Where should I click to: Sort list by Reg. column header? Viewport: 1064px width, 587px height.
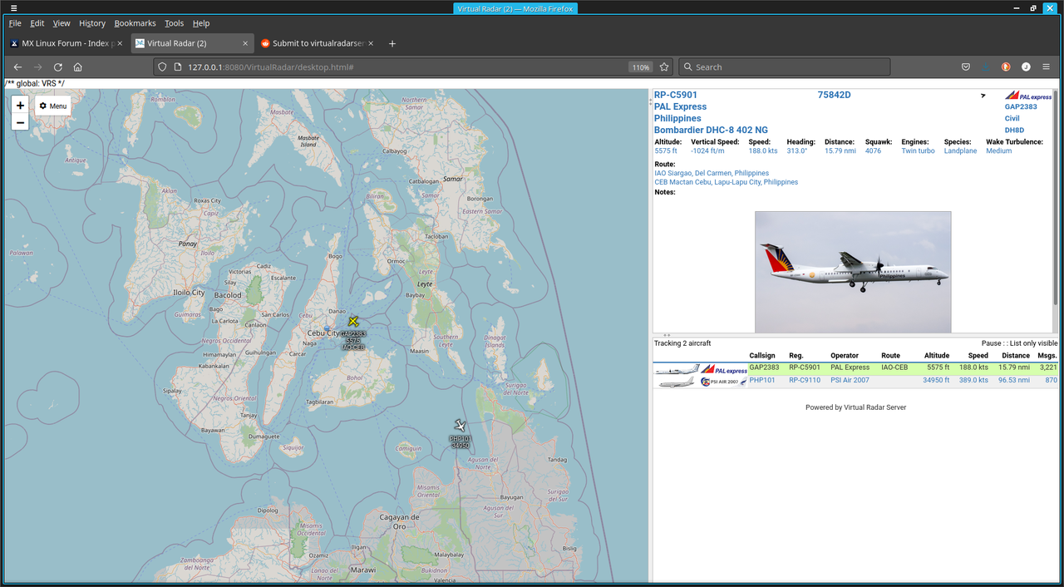796,356
